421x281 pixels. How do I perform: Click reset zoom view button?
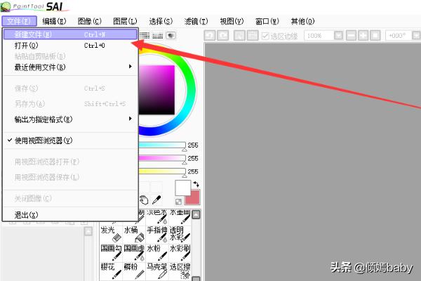(375, 36)
